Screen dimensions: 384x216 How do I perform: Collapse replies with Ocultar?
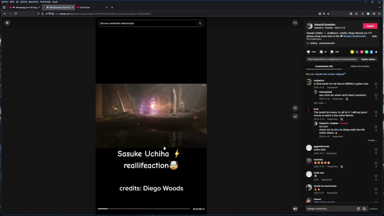373,140
